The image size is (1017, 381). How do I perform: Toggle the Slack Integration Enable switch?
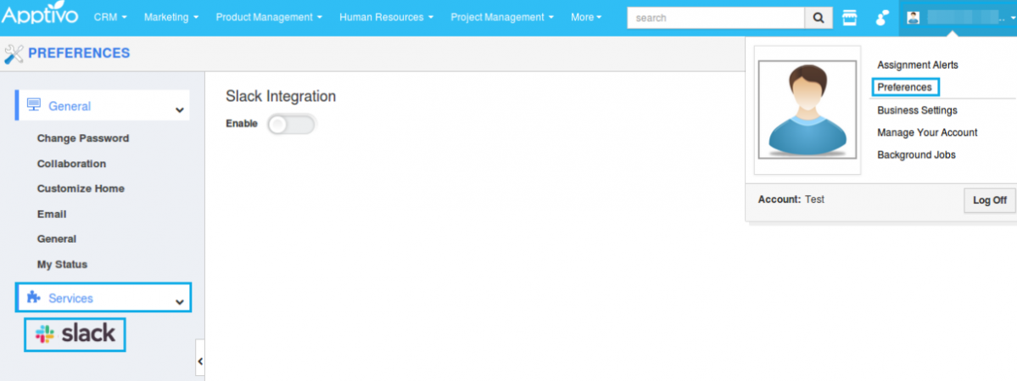(x=291, y=124)
